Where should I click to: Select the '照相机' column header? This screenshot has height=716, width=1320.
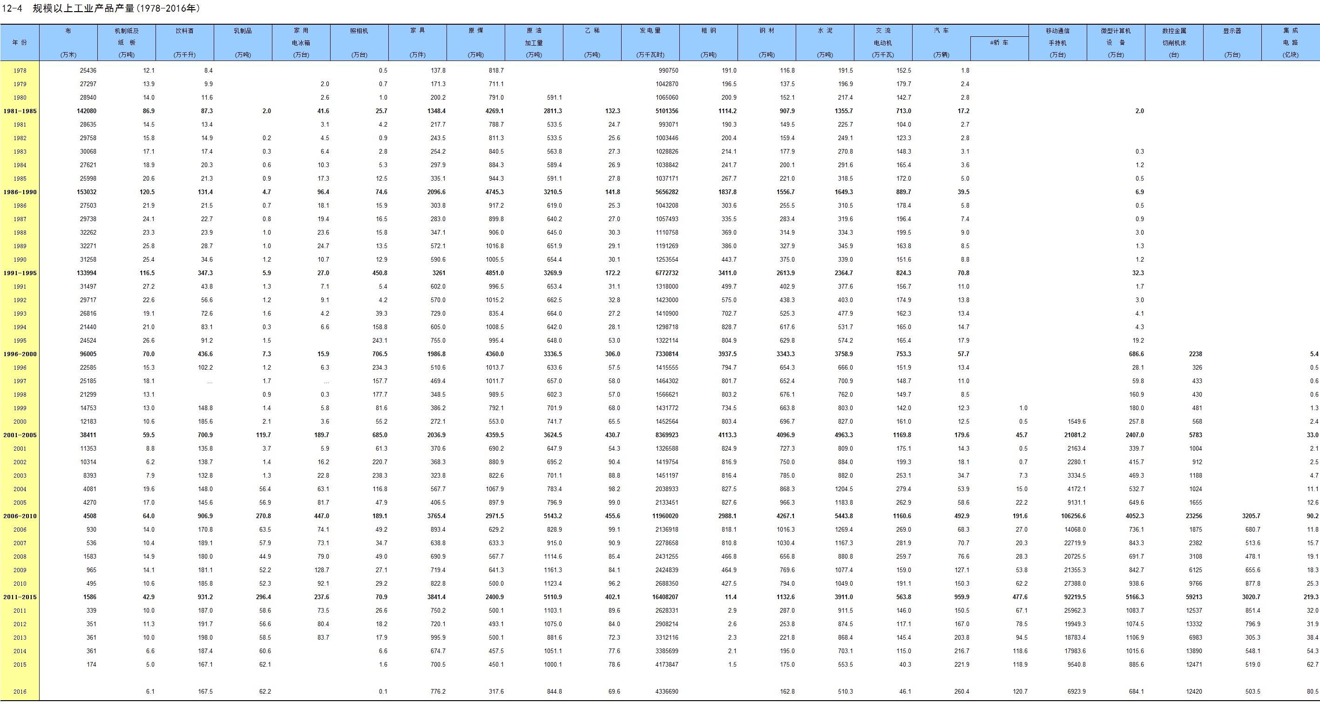tap(359, 42)
